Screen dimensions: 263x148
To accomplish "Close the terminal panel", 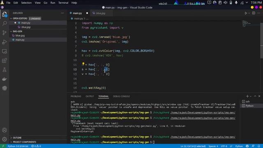I will coord(259,96).
